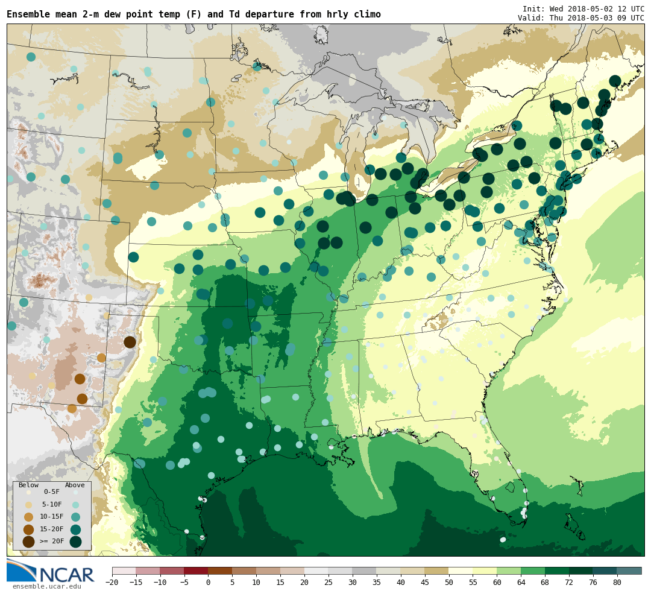Click the colorbar swatch between 5 and 10

coord(244,570)
